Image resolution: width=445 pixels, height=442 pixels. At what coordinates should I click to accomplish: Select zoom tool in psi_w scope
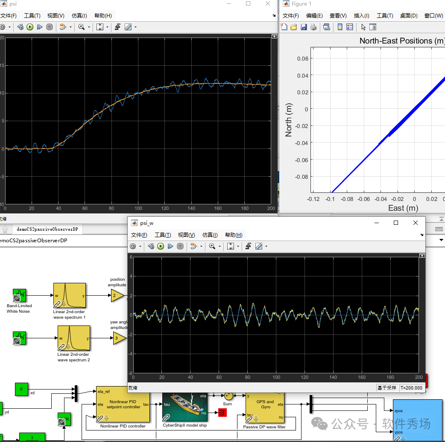pos(212,246)
